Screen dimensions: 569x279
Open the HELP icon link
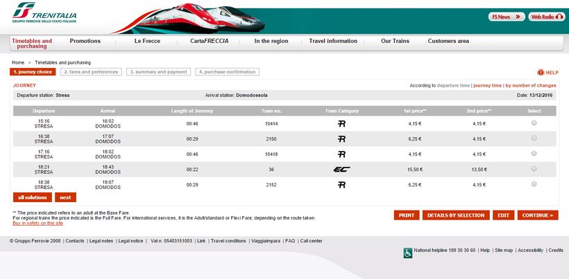click(547, 73)
